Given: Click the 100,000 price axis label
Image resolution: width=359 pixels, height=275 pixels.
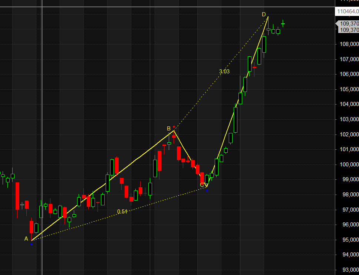Looking at the screenshot, I should pyautogui.click(x=349, y=165).
